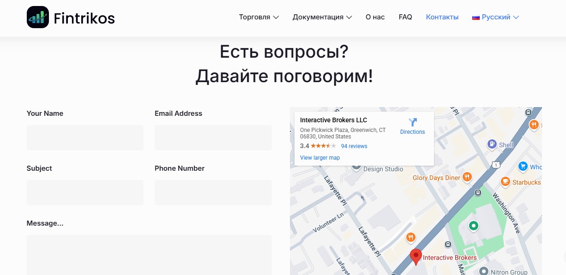Click the Volunteer Ln street label
The width and height of the screenshot is (566, 275).
(328, 222)
